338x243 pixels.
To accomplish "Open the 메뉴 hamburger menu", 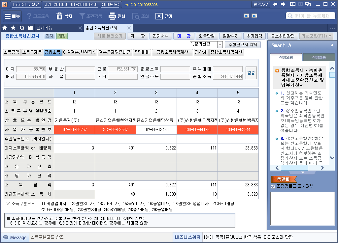I will click(x=12, y=16).
